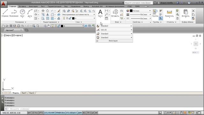Choose the Move tool with four arrows
The width and height of the screenshot is (204, 115).
[43, 11]
